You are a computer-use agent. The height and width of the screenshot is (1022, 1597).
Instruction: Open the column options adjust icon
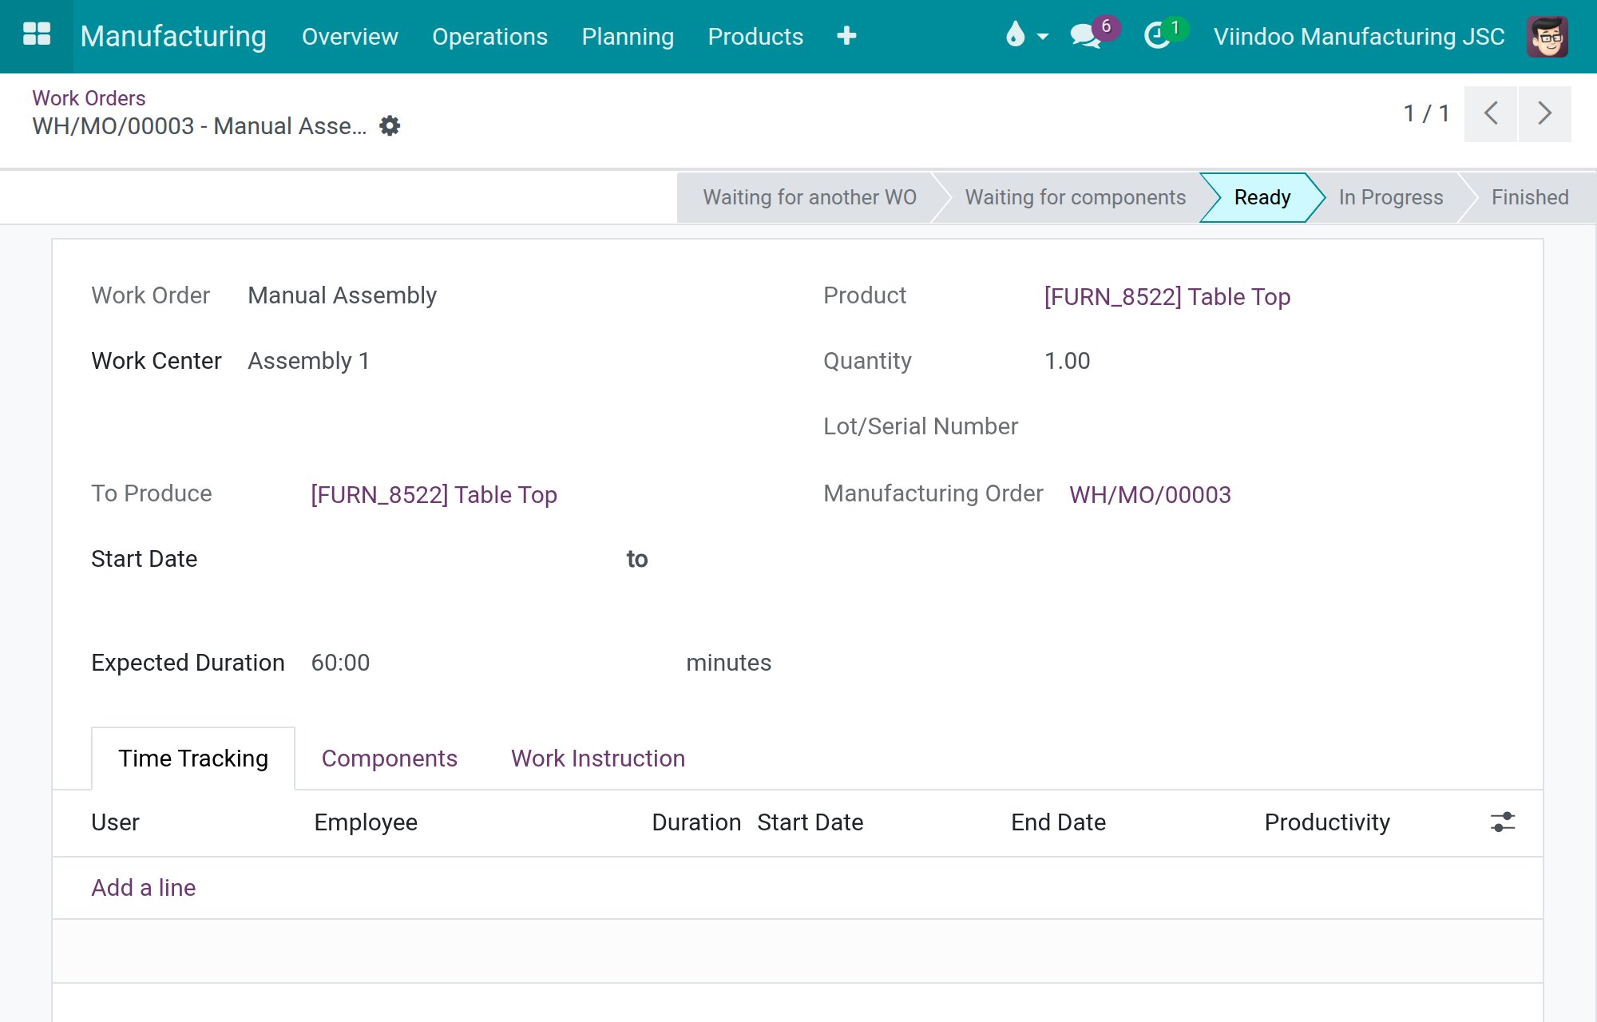point(1502,822)
